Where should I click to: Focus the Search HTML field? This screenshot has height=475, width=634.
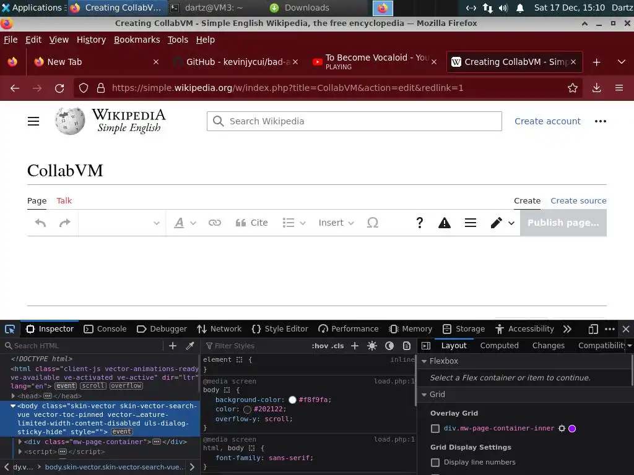tap(83, 346)
